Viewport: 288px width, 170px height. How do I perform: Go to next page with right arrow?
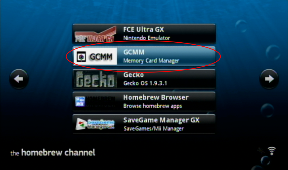(269, 79)
